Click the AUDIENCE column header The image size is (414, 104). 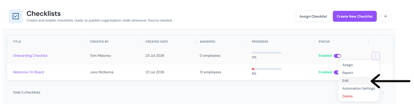coord(207,42)
